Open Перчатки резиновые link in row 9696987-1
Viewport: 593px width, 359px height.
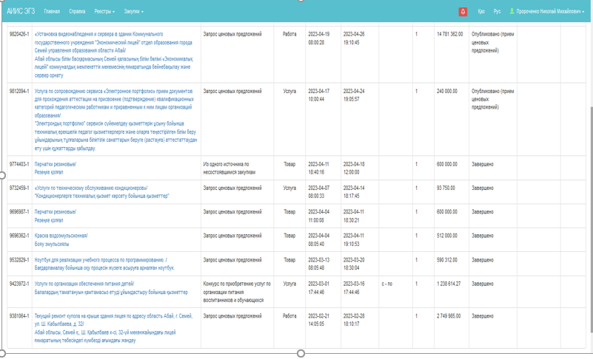pos(56,216)
